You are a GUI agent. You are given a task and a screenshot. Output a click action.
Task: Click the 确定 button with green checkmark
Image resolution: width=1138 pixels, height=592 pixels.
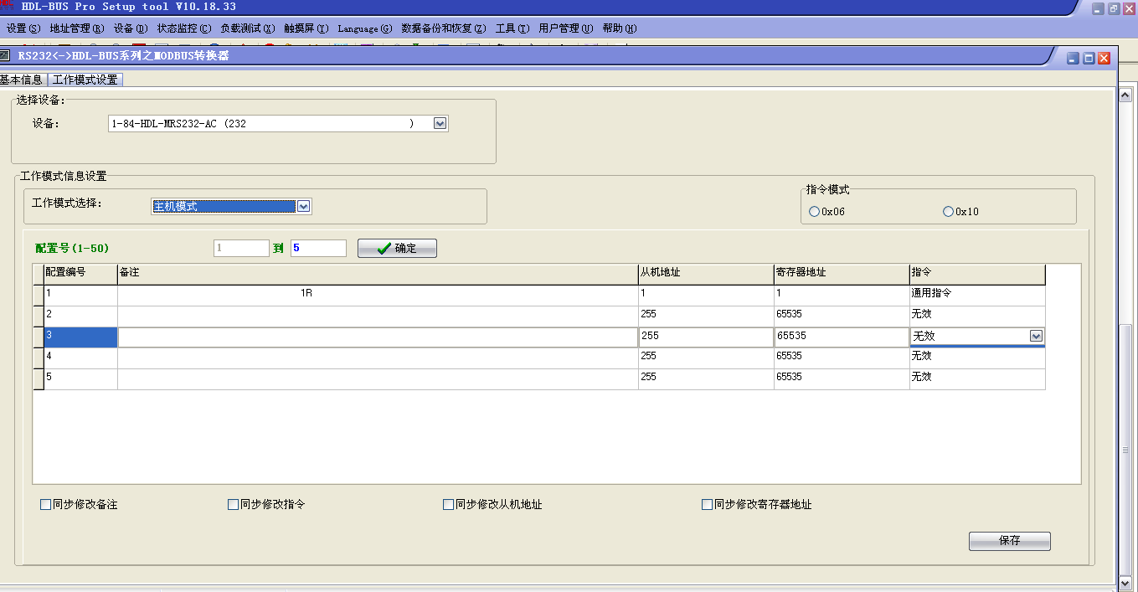tap(397, 249)
